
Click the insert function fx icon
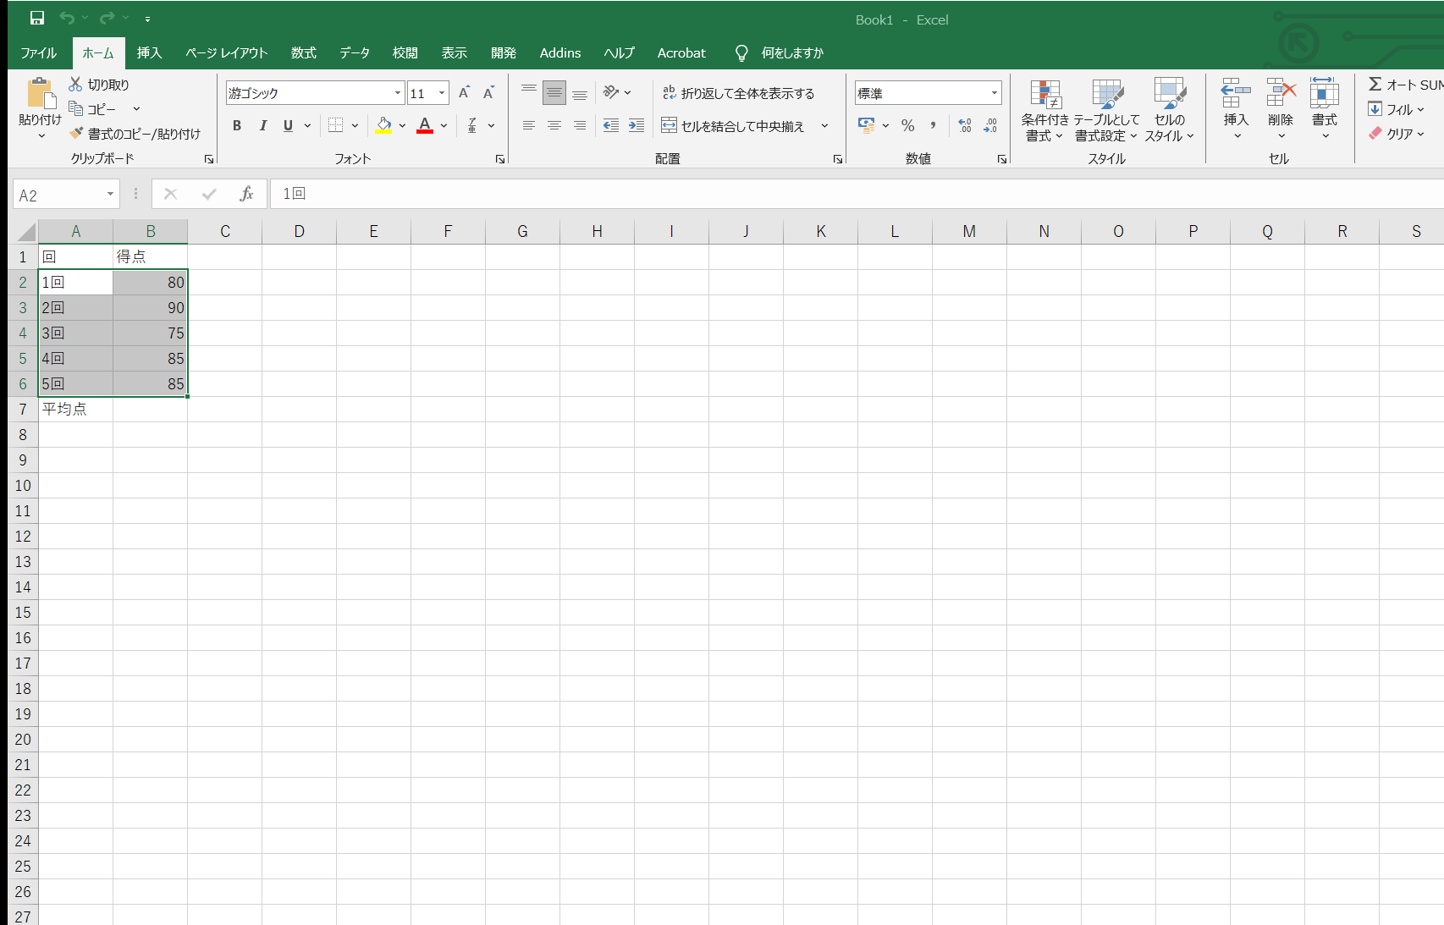(x=246, y=194)
